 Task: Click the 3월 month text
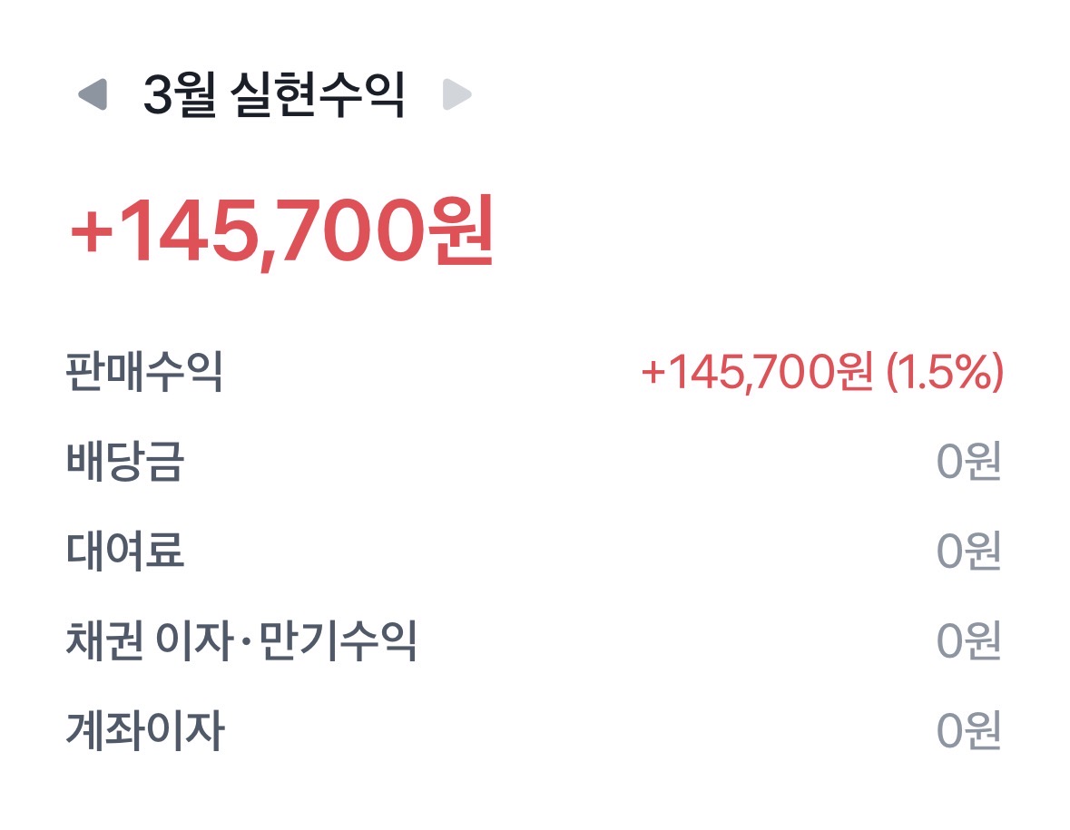pos(180,94)
